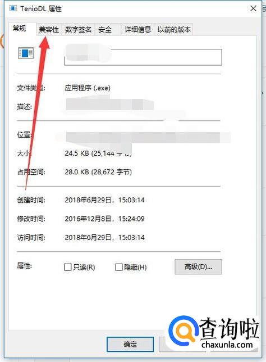Open the 兼容性 tab

click(49, 30)
